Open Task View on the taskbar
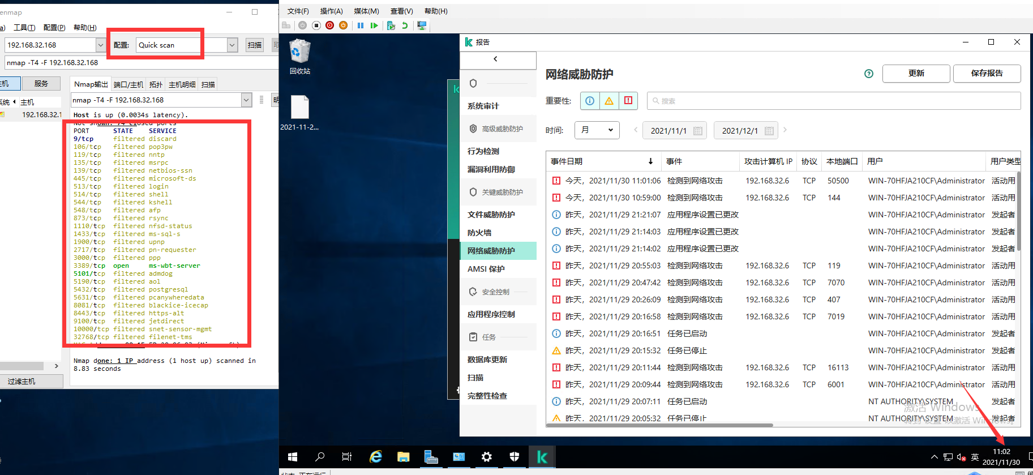 point(347,457)
